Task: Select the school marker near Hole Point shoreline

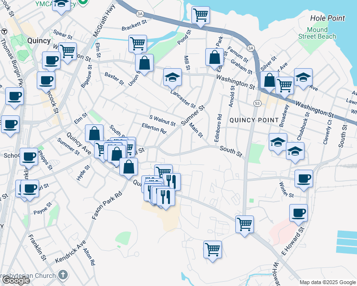Action: point(303,77)
